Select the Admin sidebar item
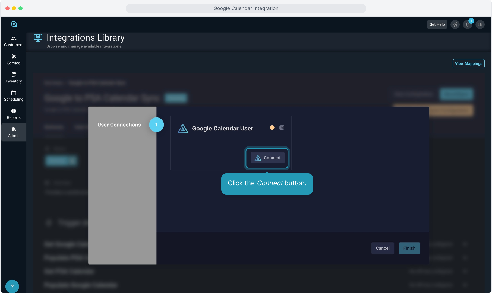This screenshot has width=492, height=293. [14, 132]
